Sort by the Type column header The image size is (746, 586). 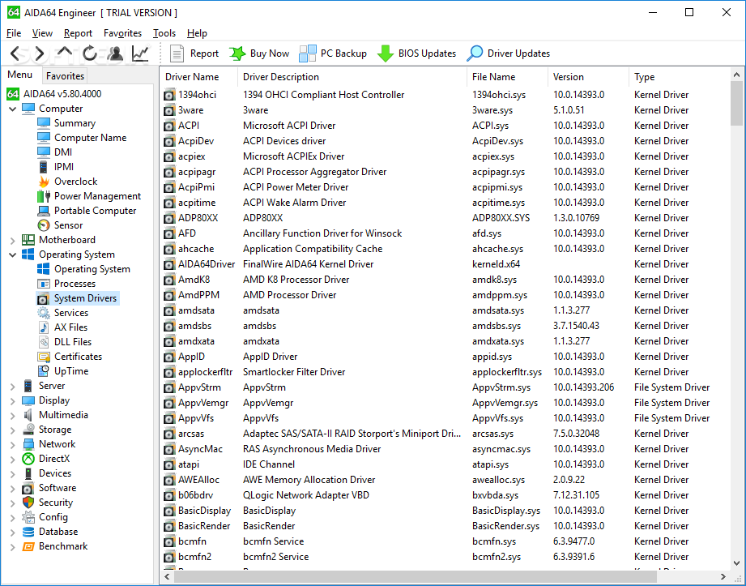[x=679, y=77]
